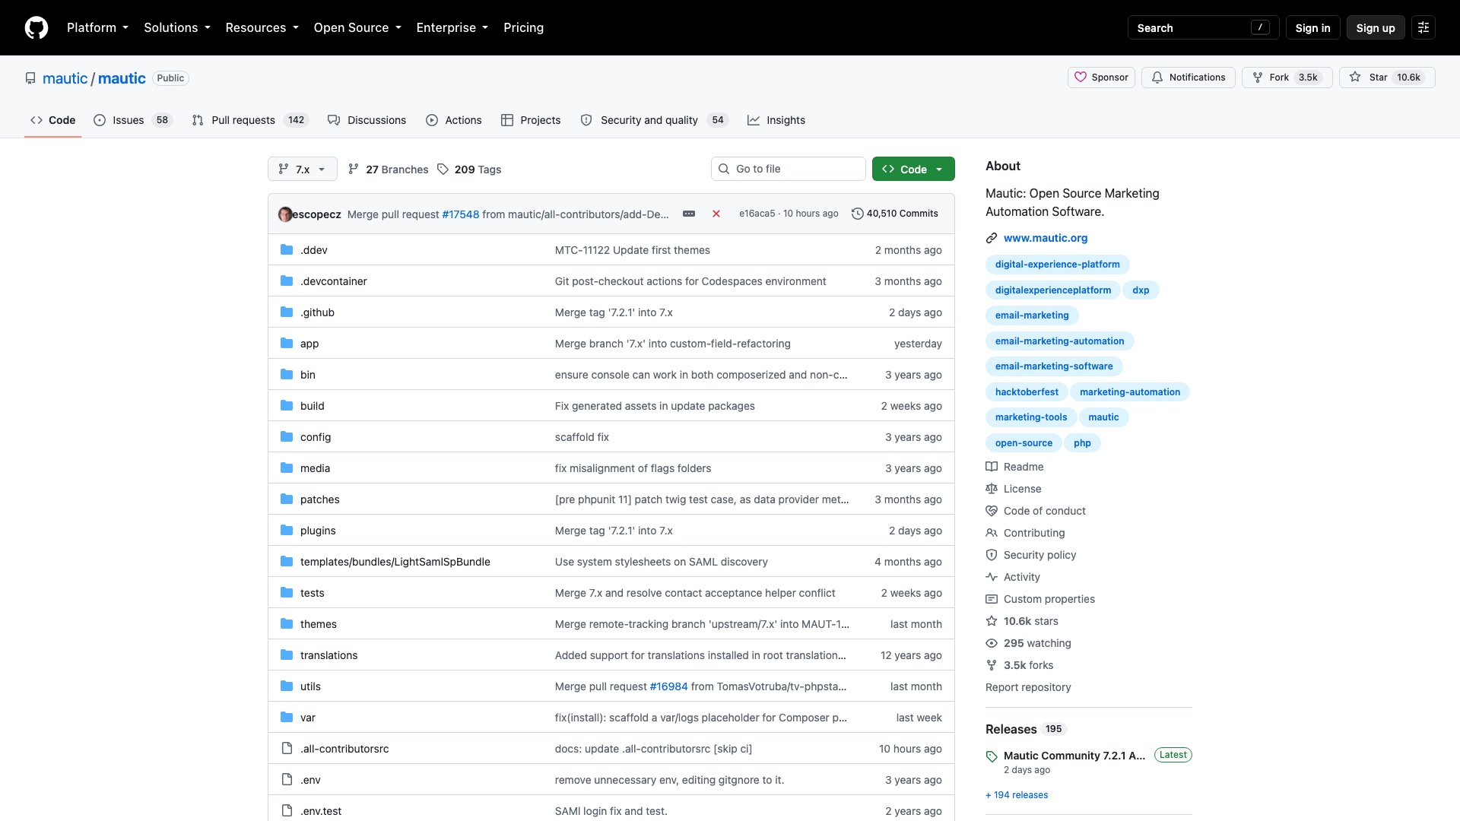Screen dimensions: 1460x821
Task: Expand commit message ellipsis button
Action: (689, 214)
